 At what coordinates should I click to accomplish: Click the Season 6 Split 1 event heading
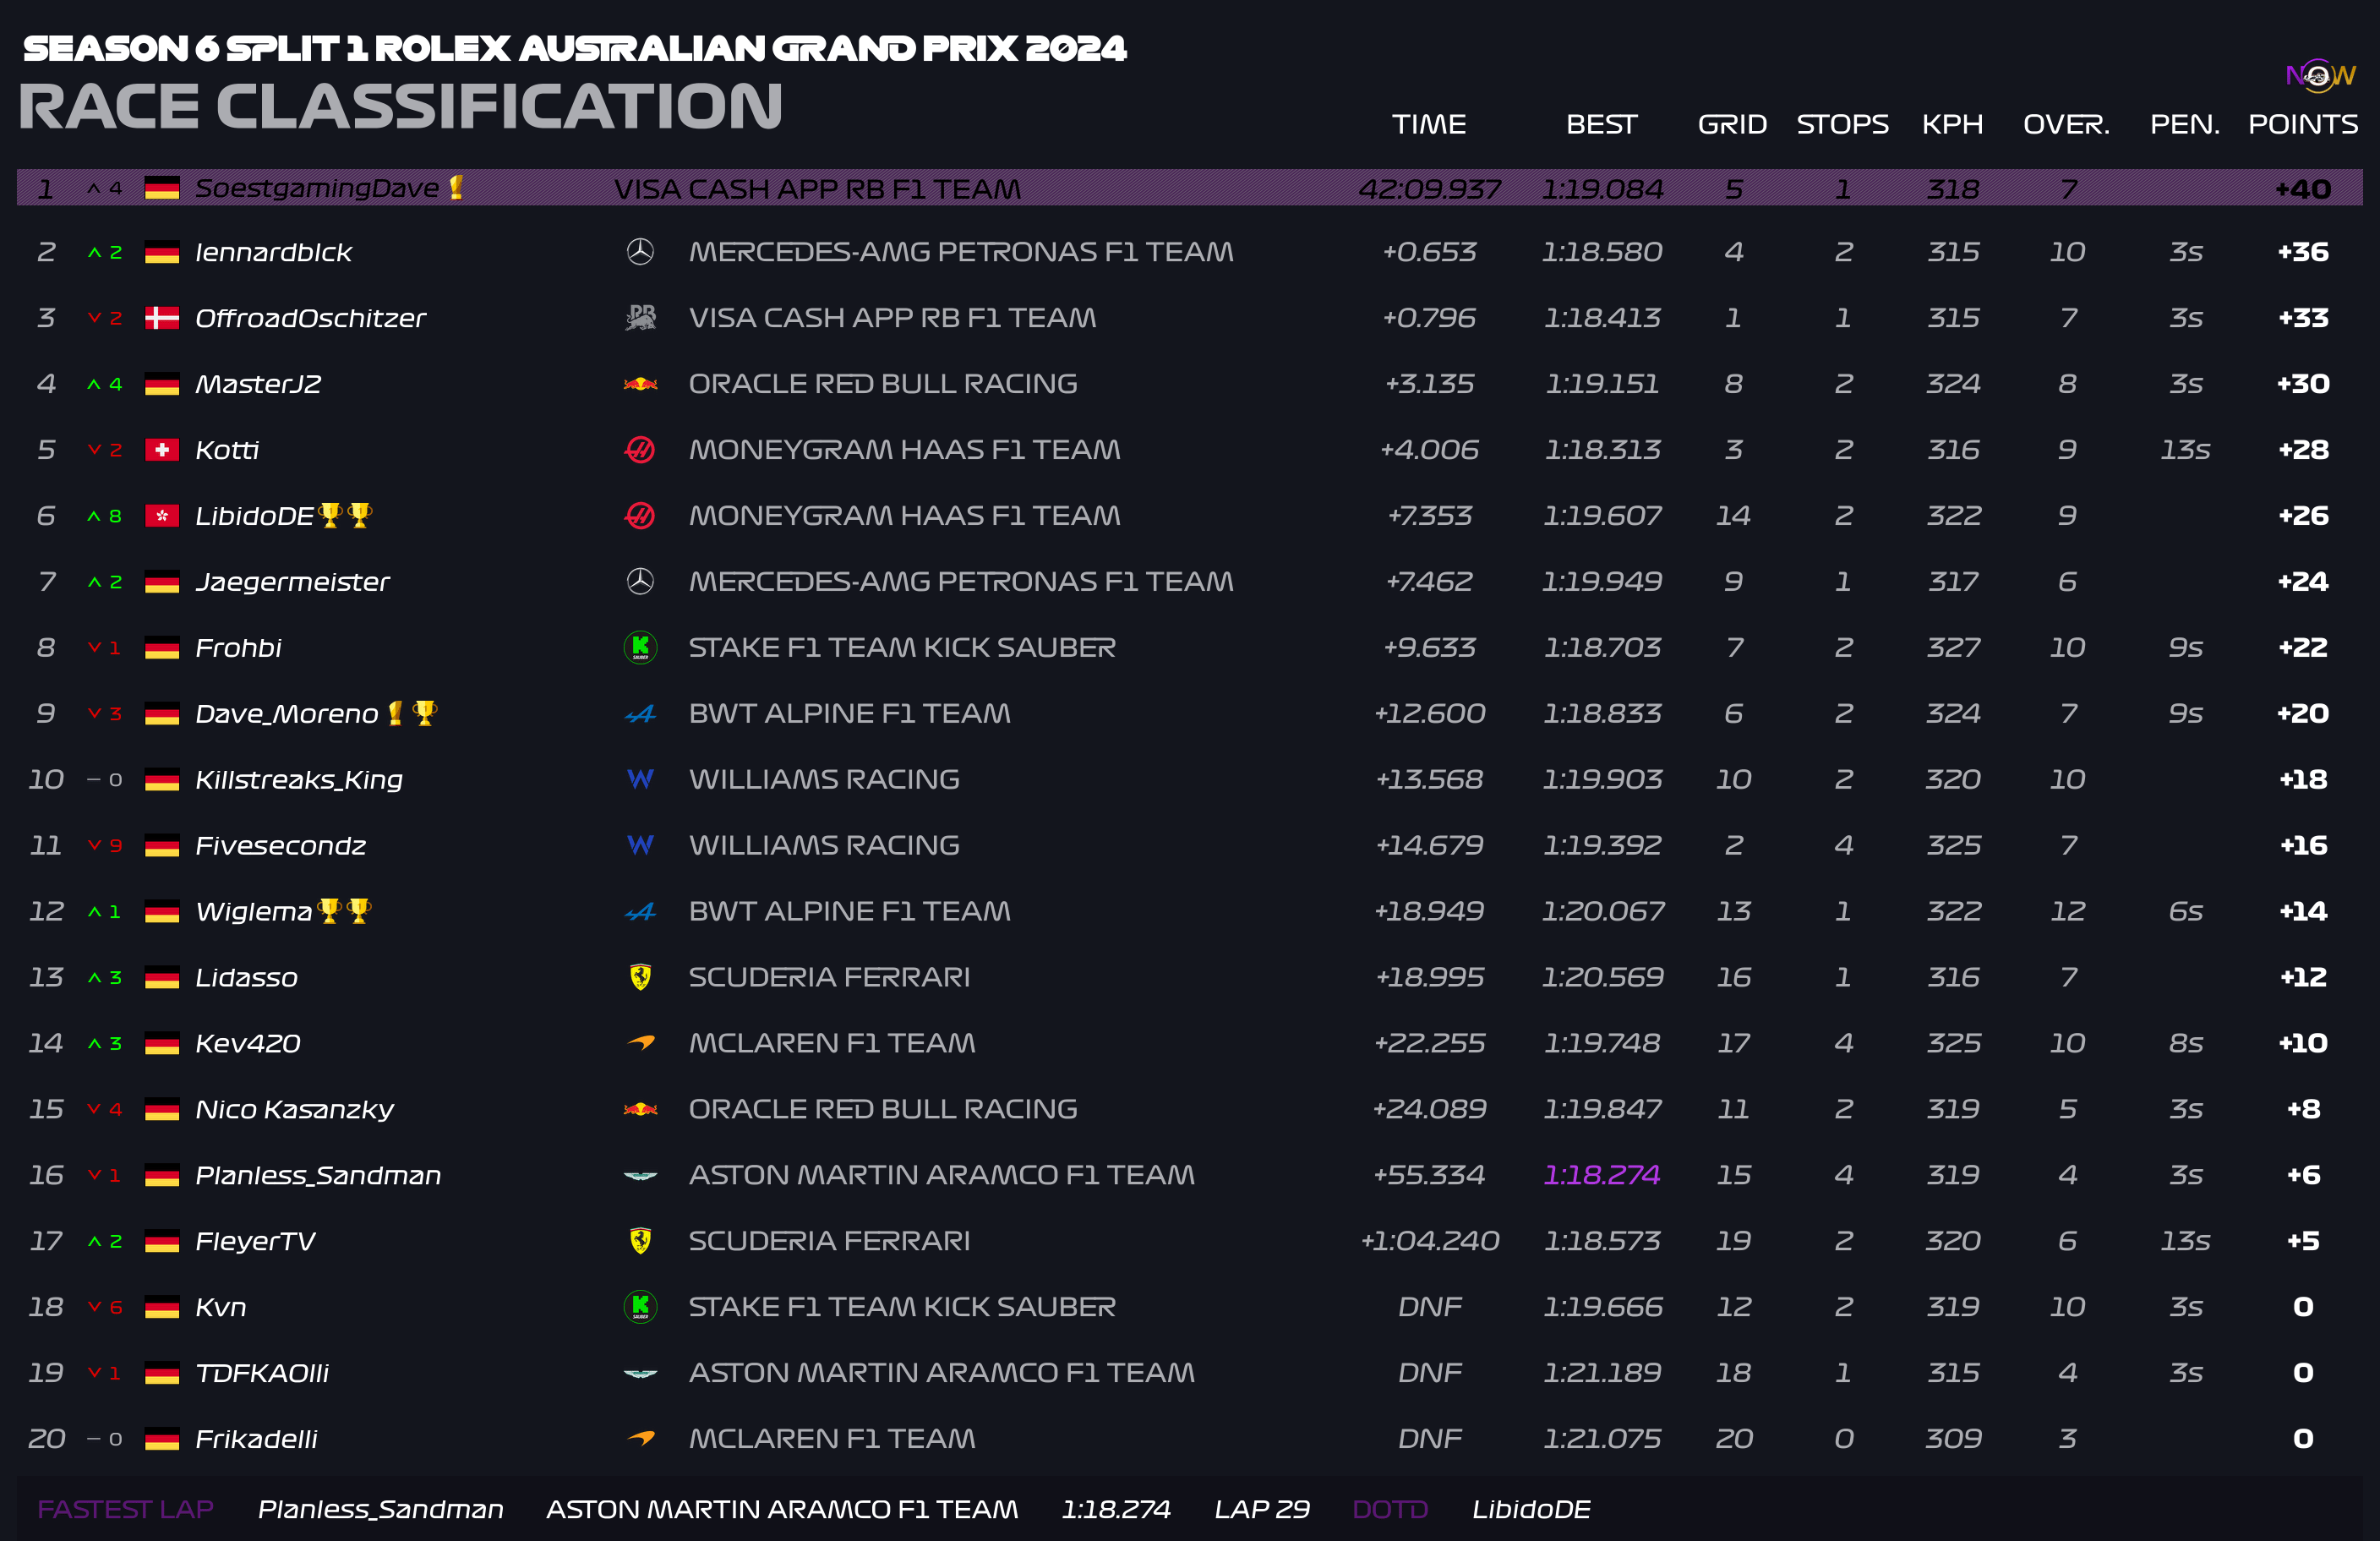click(575, 48)
